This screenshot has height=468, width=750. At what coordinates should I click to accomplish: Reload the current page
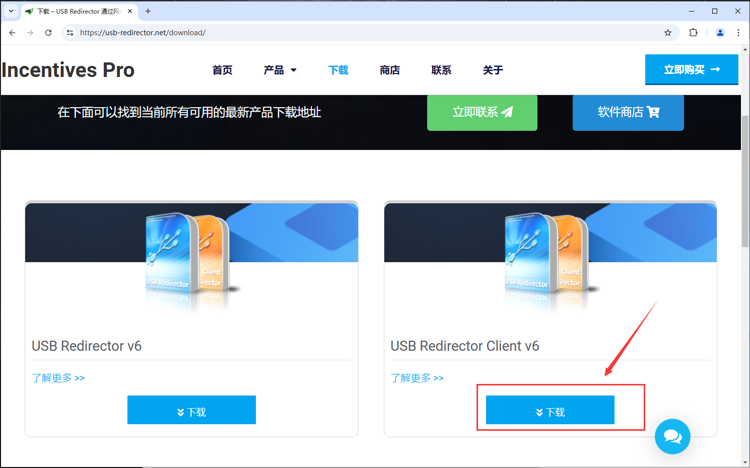pyautogui.click(x=48, y=33)
